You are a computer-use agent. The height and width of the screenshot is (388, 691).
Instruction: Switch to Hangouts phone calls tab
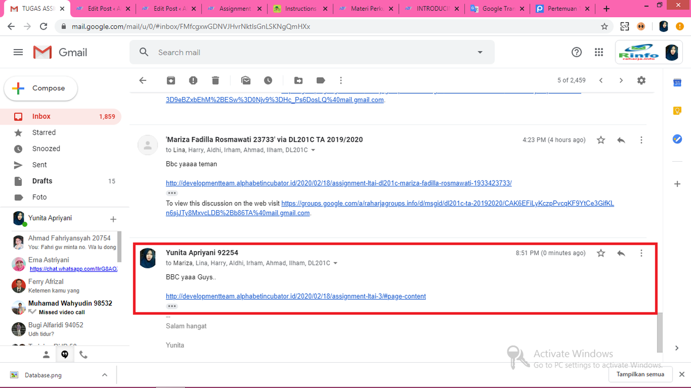pos(83,355)
